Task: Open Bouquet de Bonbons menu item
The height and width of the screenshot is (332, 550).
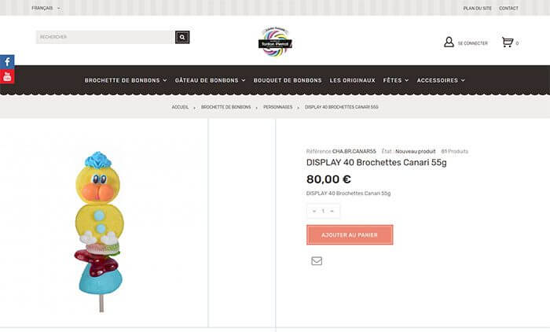Action: click(x=288, y=80)
